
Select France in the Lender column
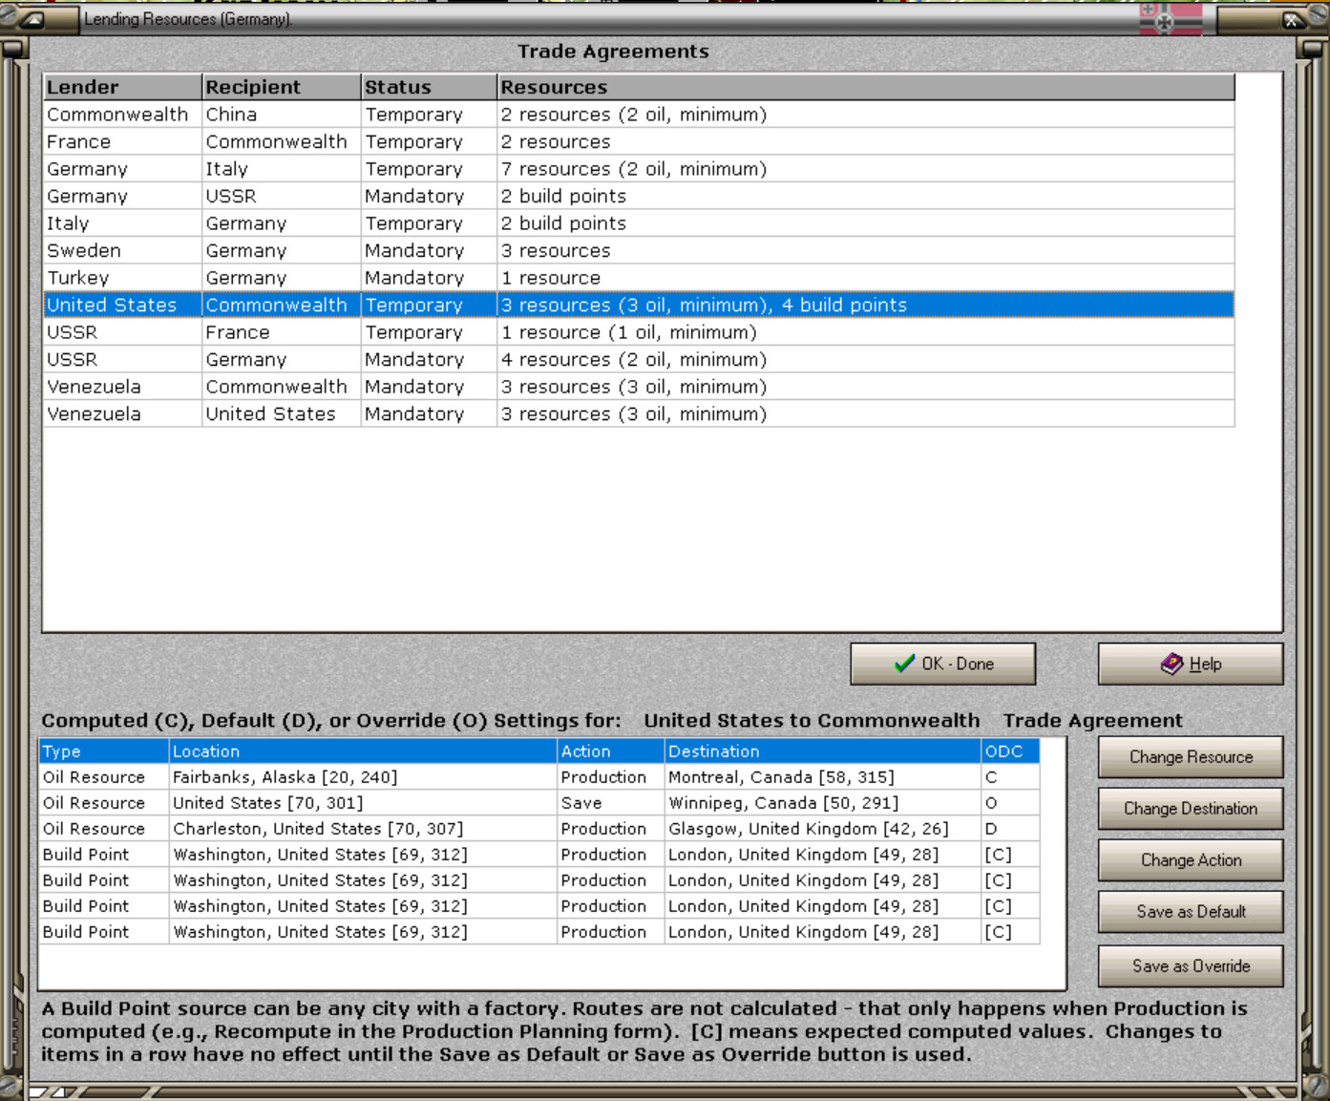pyautogui.click(x=122, y=141)
